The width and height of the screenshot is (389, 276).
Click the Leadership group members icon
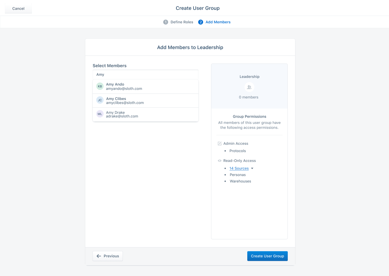(249, 87)
